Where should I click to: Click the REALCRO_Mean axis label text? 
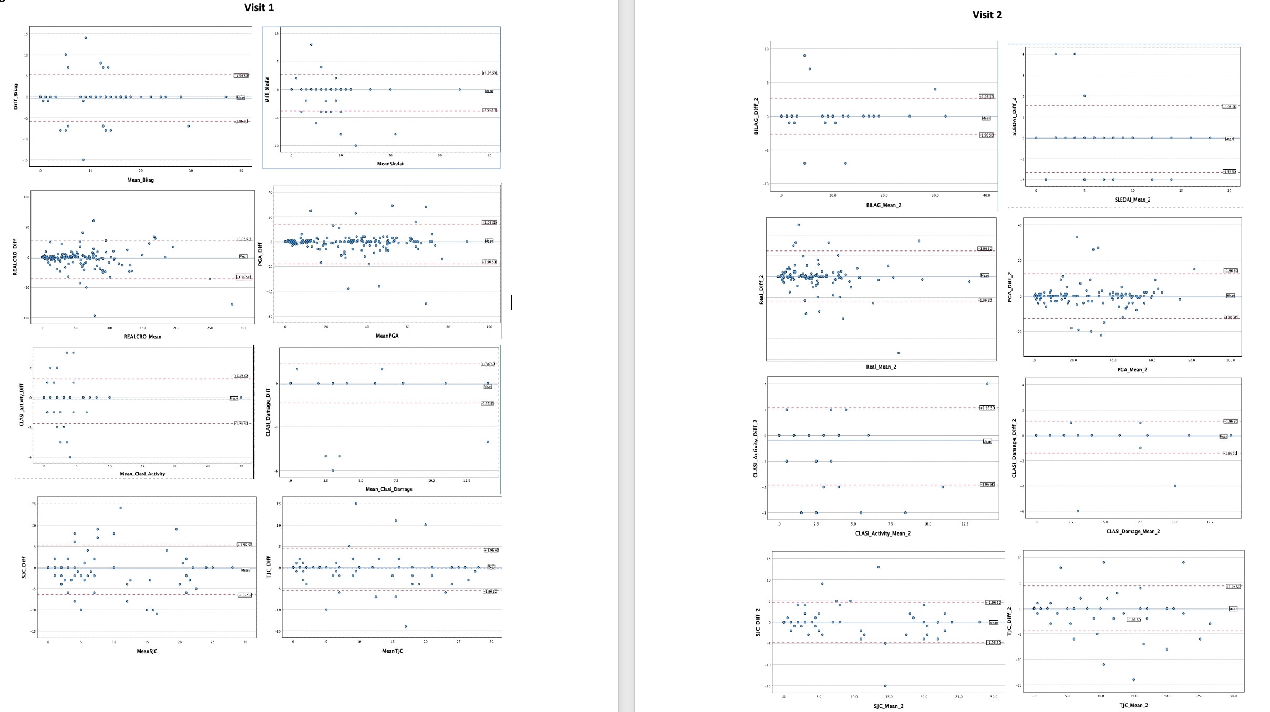click(142, 337)
